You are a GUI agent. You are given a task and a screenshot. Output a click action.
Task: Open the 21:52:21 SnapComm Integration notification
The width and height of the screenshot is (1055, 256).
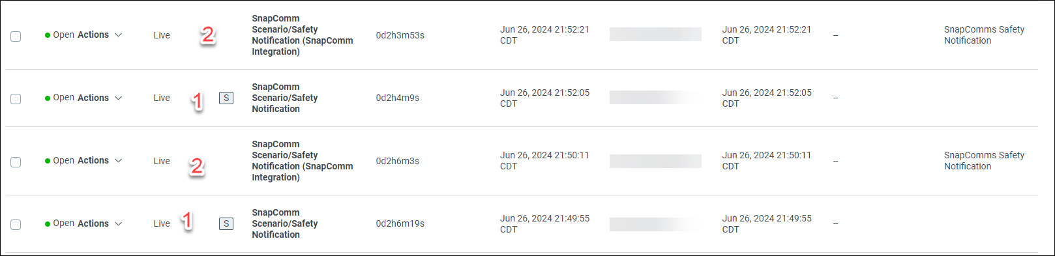click(303, 35)
